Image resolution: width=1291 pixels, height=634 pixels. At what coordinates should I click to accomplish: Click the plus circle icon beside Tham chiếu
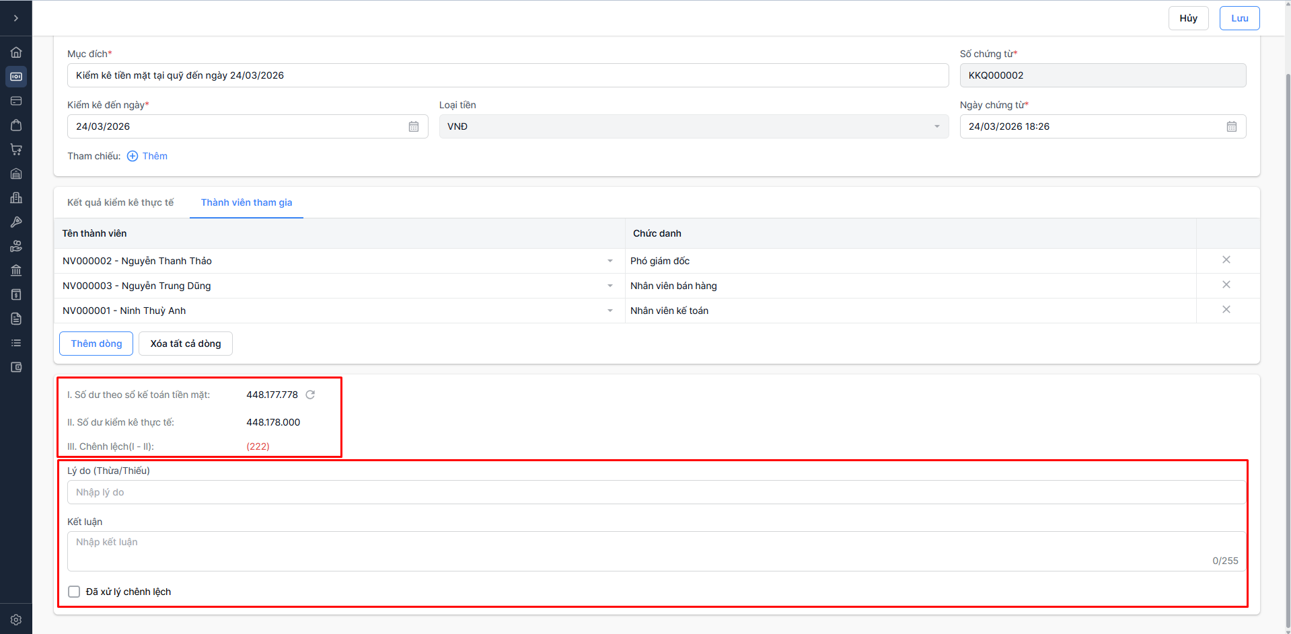pyautogui.click(x=133, y=156)
